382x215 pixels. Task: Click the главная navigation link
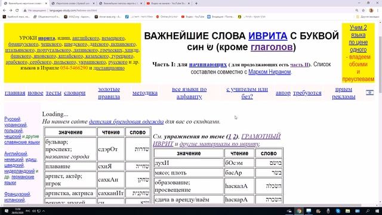pyautogui.click(x=15, y=93)
